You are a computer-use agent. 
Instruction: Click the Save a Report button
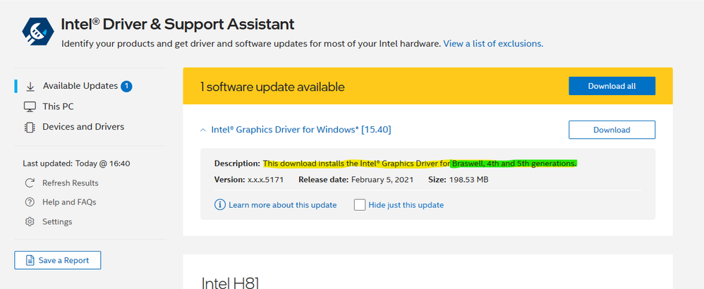[57, 260]
